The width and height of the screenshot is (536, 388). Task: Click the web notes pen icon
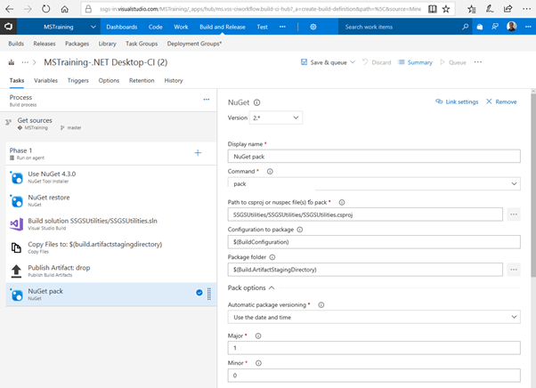490,9
